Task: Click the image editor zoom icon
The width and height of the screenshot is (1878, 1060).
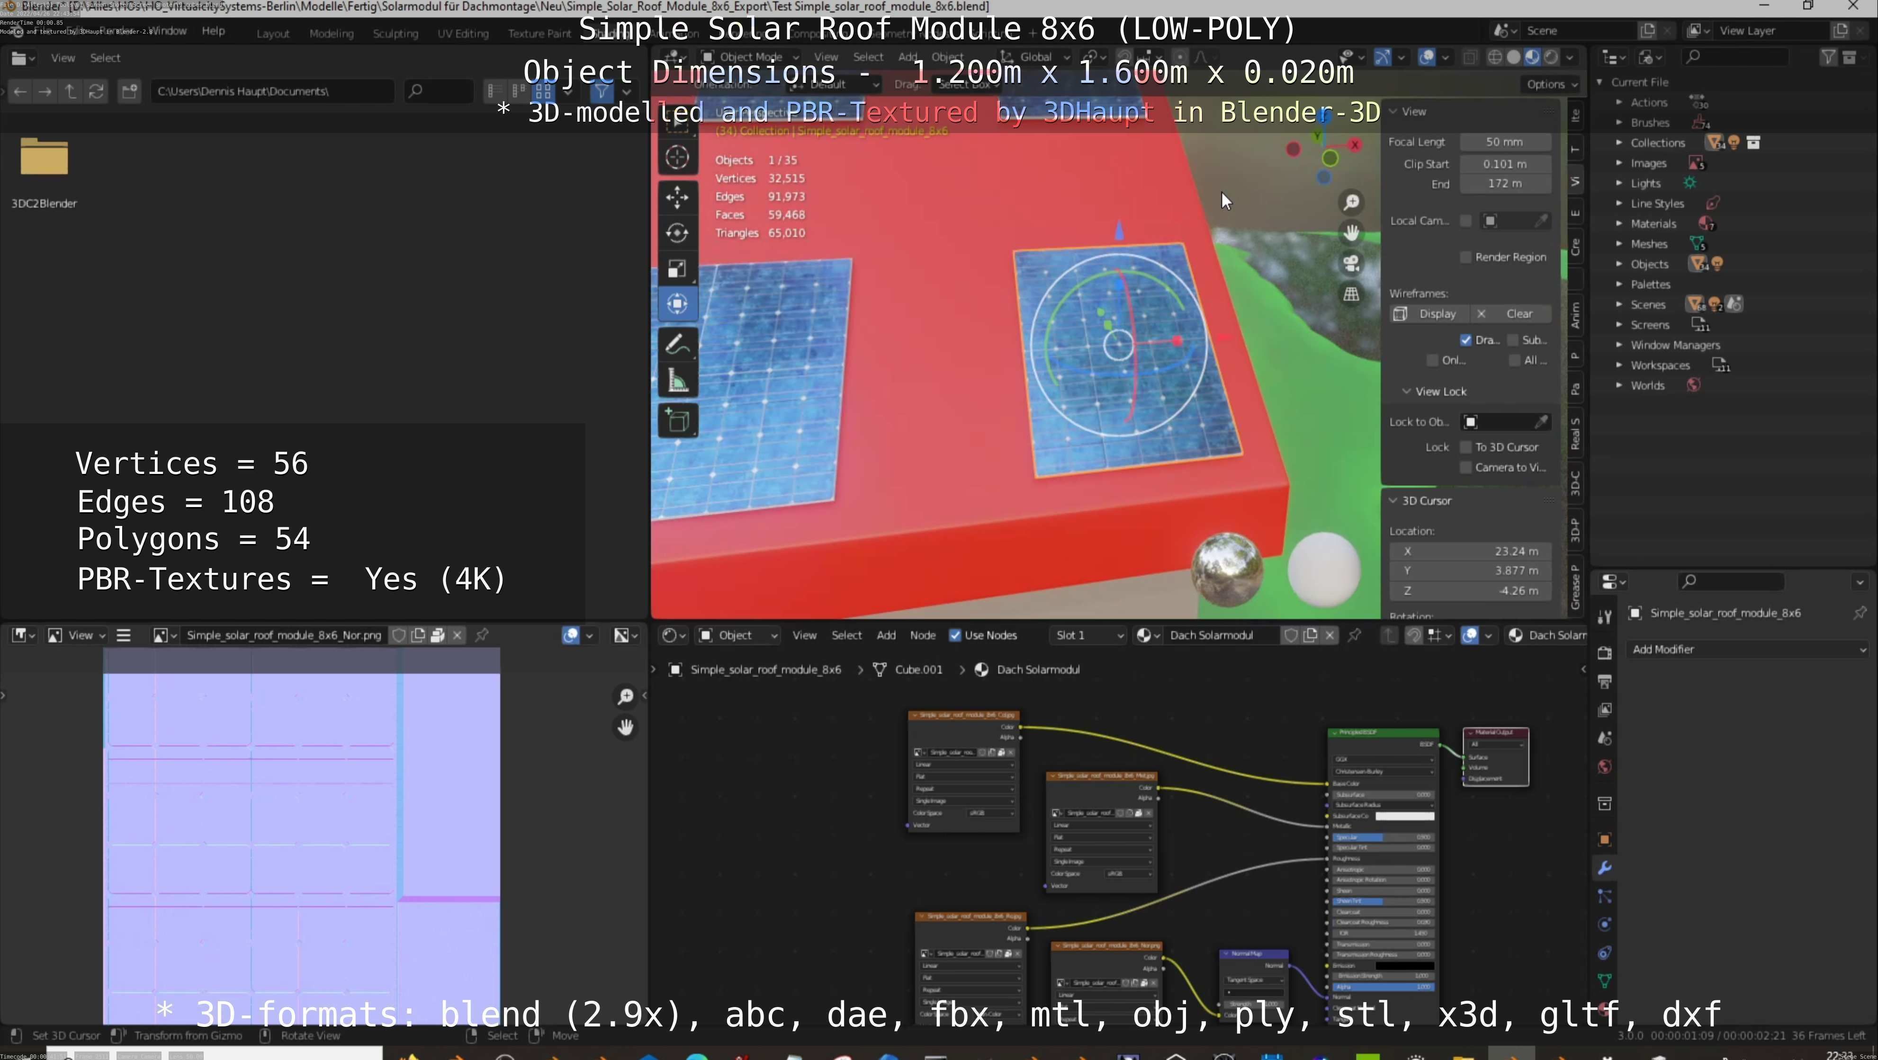Action: click(x=626, y=697)
